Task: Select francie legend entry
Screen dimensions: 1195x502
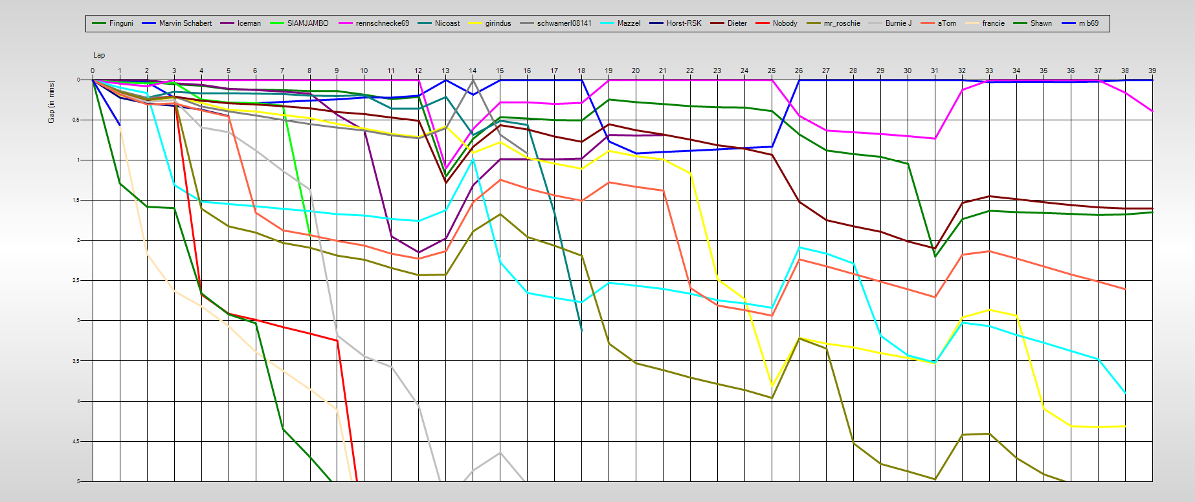Action: [x=993, y=23]
